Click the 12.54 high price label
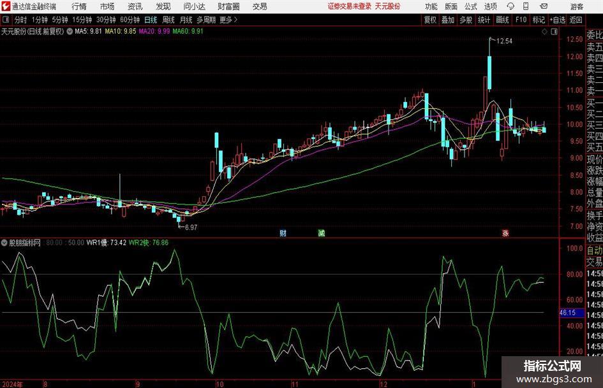Image resolution: width=603 pixels, height=388 pixels. tap(504, 41)
